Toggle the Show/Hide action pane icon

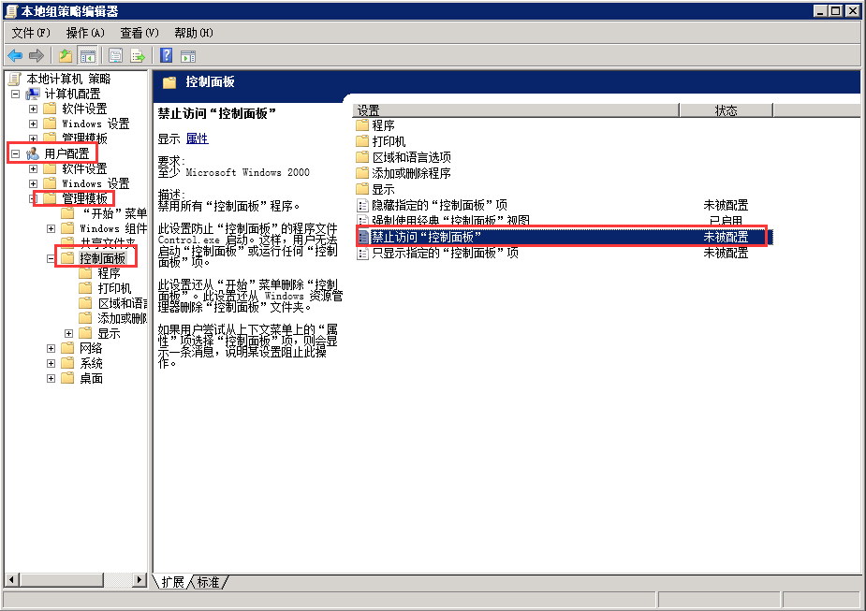click(x=187, y=56)
